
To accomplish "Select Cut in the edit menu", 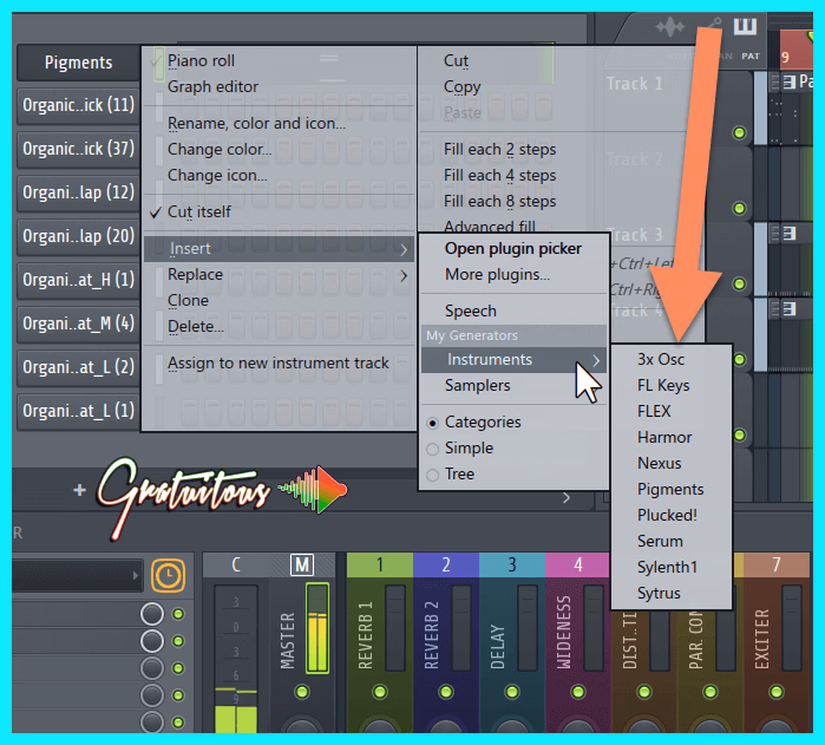I will (456, 61).
